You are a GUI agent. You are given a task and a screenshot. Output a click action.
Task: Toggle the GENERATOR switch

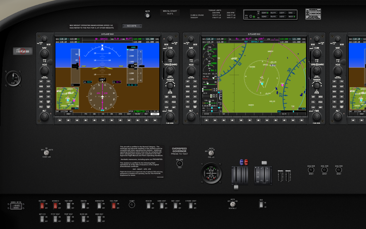99,206
